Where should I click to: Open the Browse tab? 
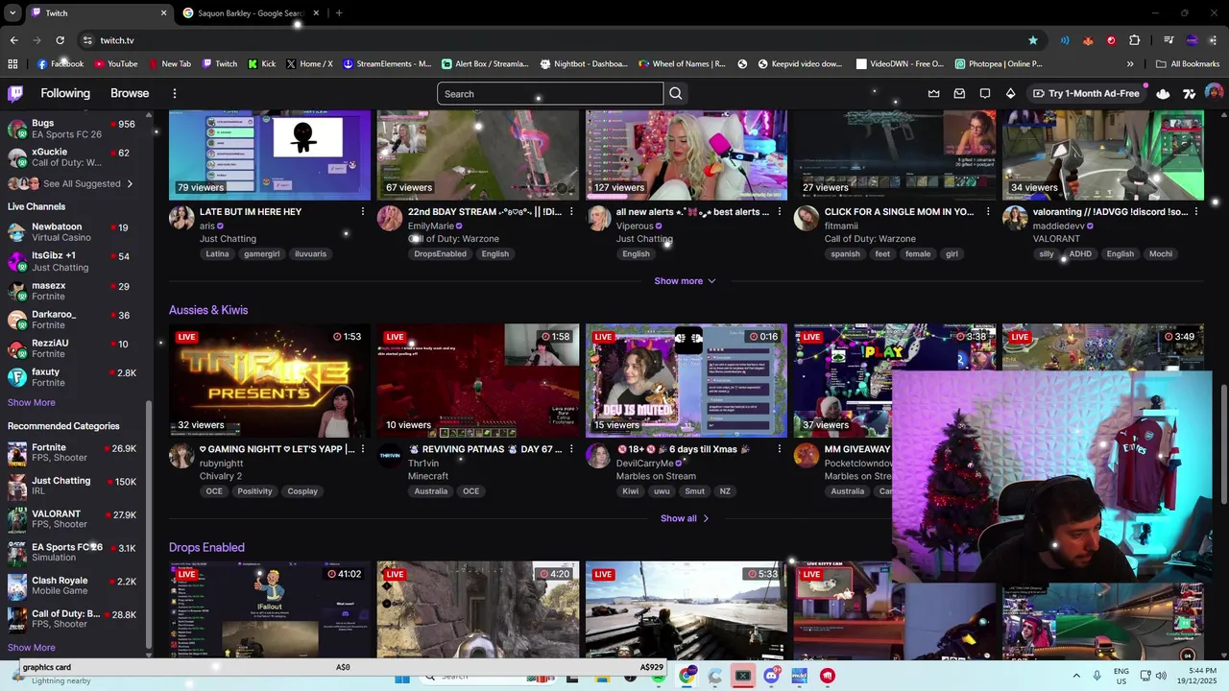click(x=130, y=93)
